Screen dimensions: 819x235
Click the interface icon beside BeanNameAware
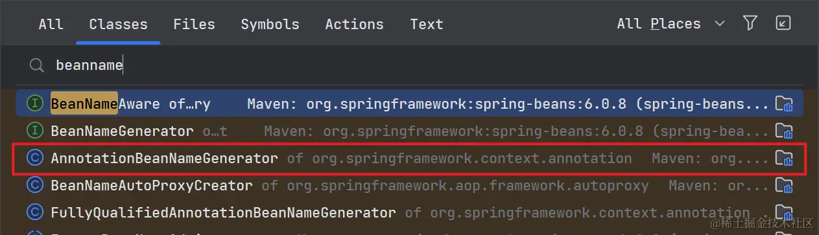[34, 104]
